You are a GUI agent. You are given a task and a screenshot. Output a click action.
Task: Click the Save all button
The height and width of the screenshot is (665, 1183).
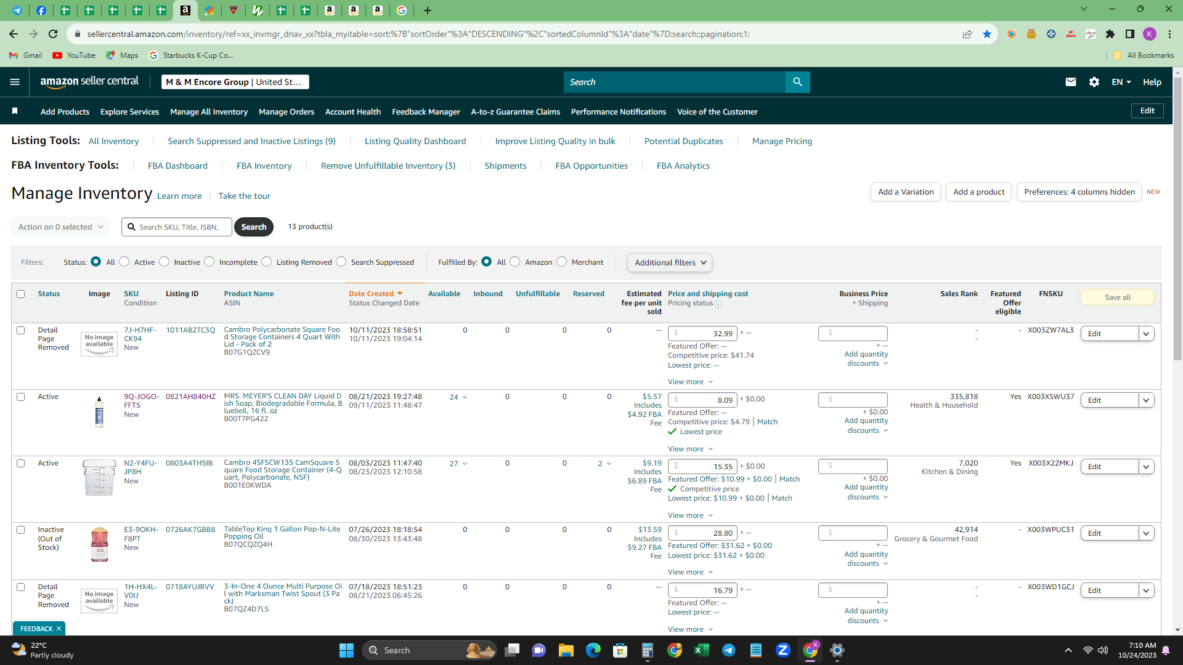[x=1117, y=297]
